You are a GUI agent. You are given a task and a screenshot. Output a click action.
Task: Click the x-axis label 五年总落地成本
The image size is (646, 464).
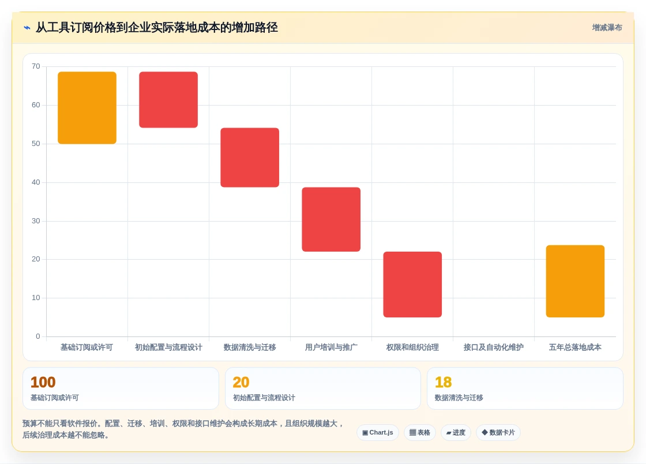tap(575, 347)
